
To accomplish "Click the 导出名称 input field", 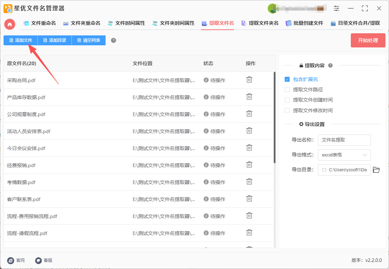I will 344,140.
